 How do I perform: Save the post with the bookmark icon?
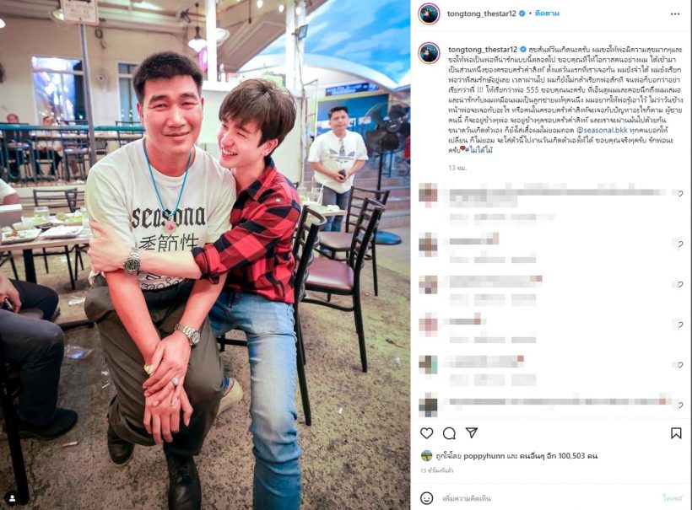tap(676, 433)
